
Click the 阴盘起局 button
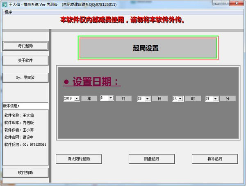click(x=152, y=159)
